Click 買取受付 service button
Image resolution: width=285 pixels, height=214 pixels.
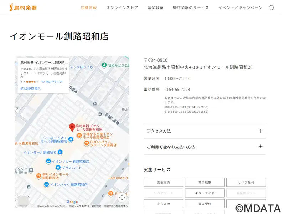[x=204, y=204]
